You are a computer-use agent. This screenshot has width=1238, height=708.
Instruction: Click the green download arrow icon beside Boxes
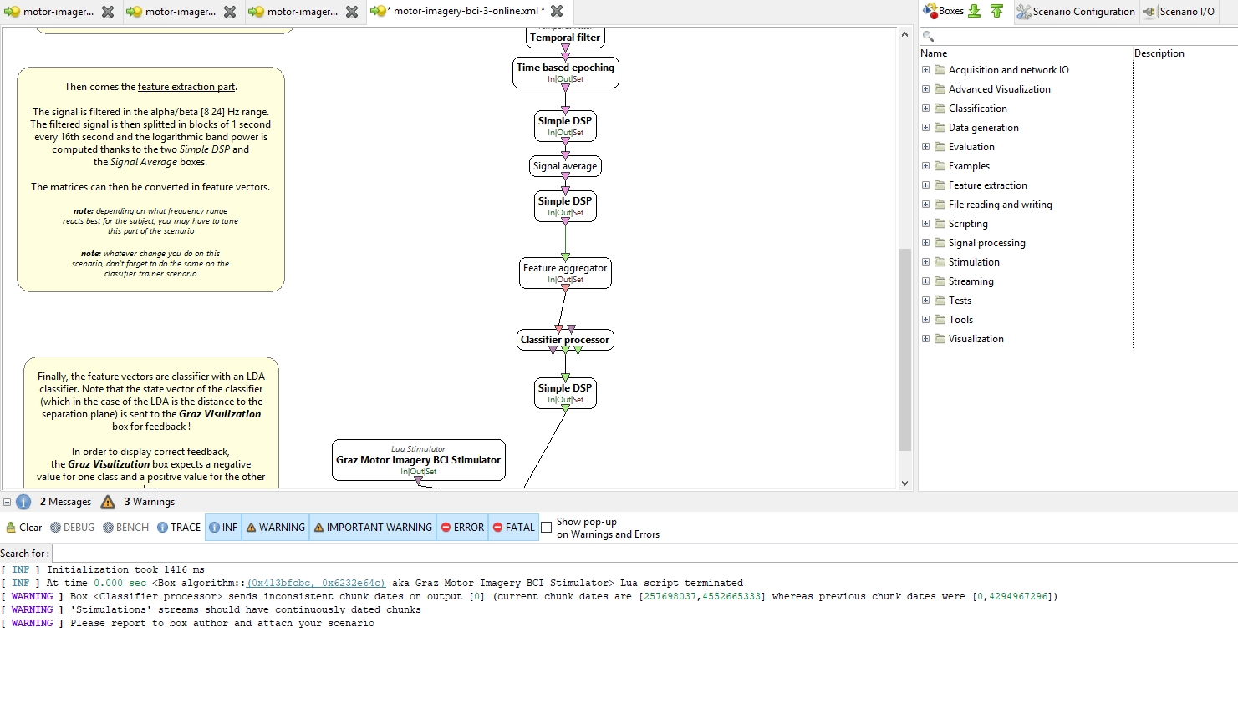(974, 11)
